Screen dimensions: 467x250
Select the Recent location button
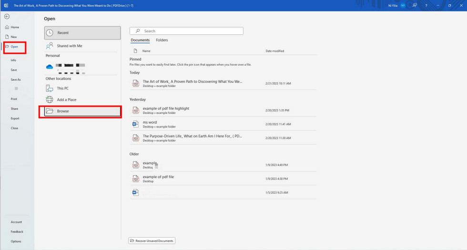[x=82, y=33]
